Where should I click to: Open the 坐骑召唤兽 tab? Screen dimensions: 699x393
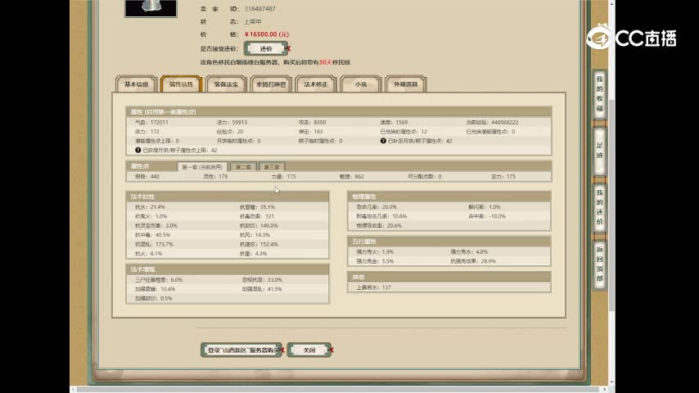271,84
